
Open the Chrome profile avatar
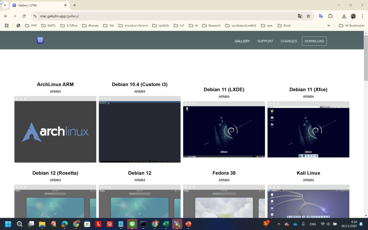[353, 16]
